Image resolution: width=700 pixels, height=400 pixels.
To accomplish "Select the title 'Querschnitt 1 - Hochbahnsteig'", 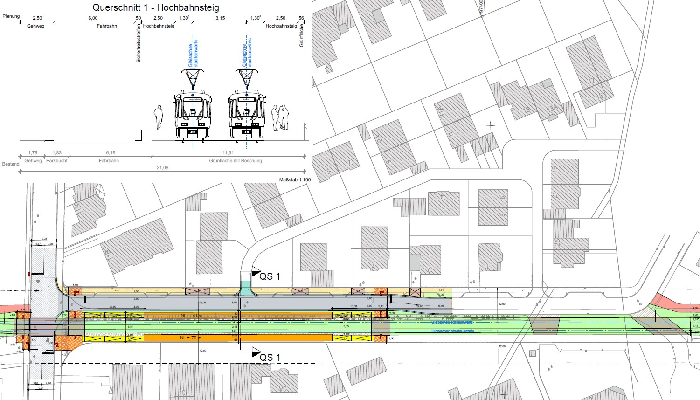I will pyautogui.click(x=156, y=7).
